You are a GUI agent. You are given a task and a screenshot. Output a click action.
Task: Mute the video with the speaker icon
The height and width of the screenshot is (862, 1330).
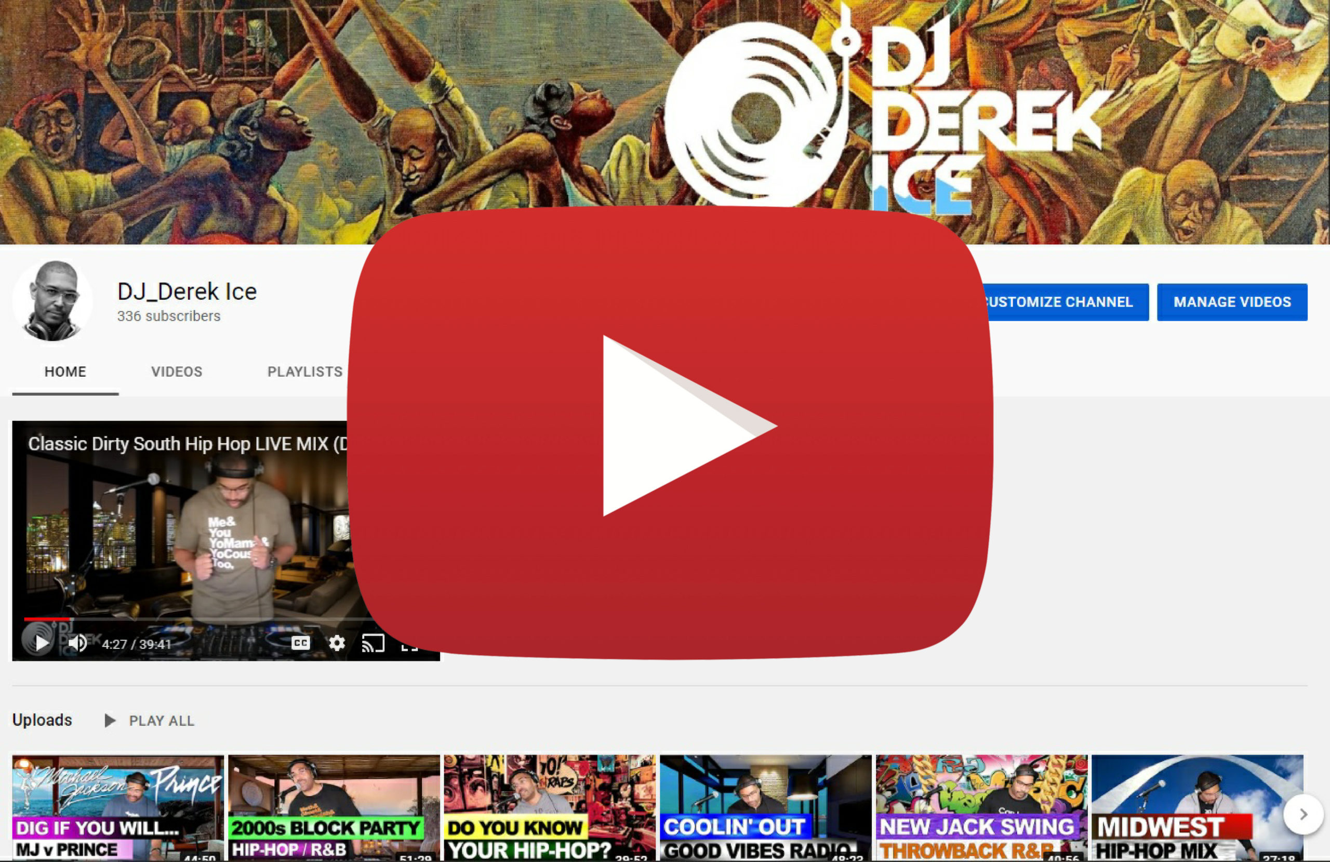pyautogui.click(x=78, y=643)
